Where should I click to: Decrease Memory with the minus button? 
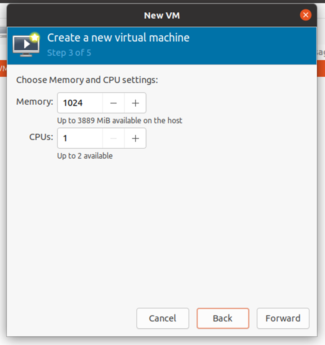113,103
